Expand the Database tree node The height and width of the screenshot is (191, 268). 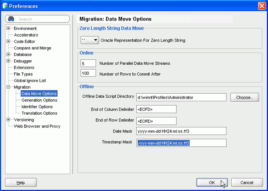8,54
